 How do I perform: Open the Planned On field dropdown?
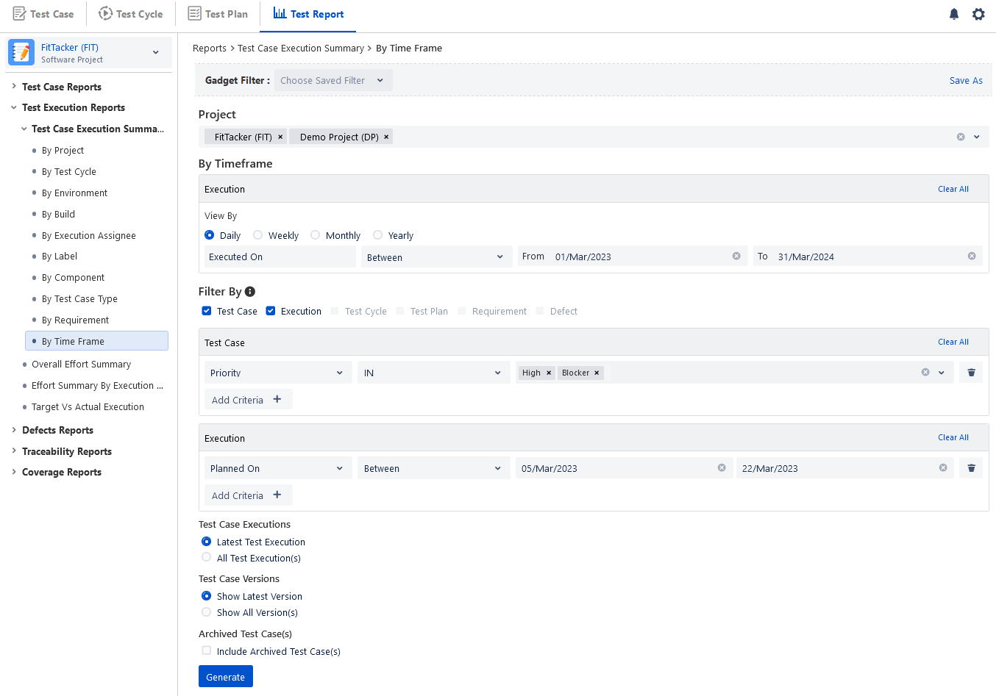pyautogui.click(x=278, y=468)
